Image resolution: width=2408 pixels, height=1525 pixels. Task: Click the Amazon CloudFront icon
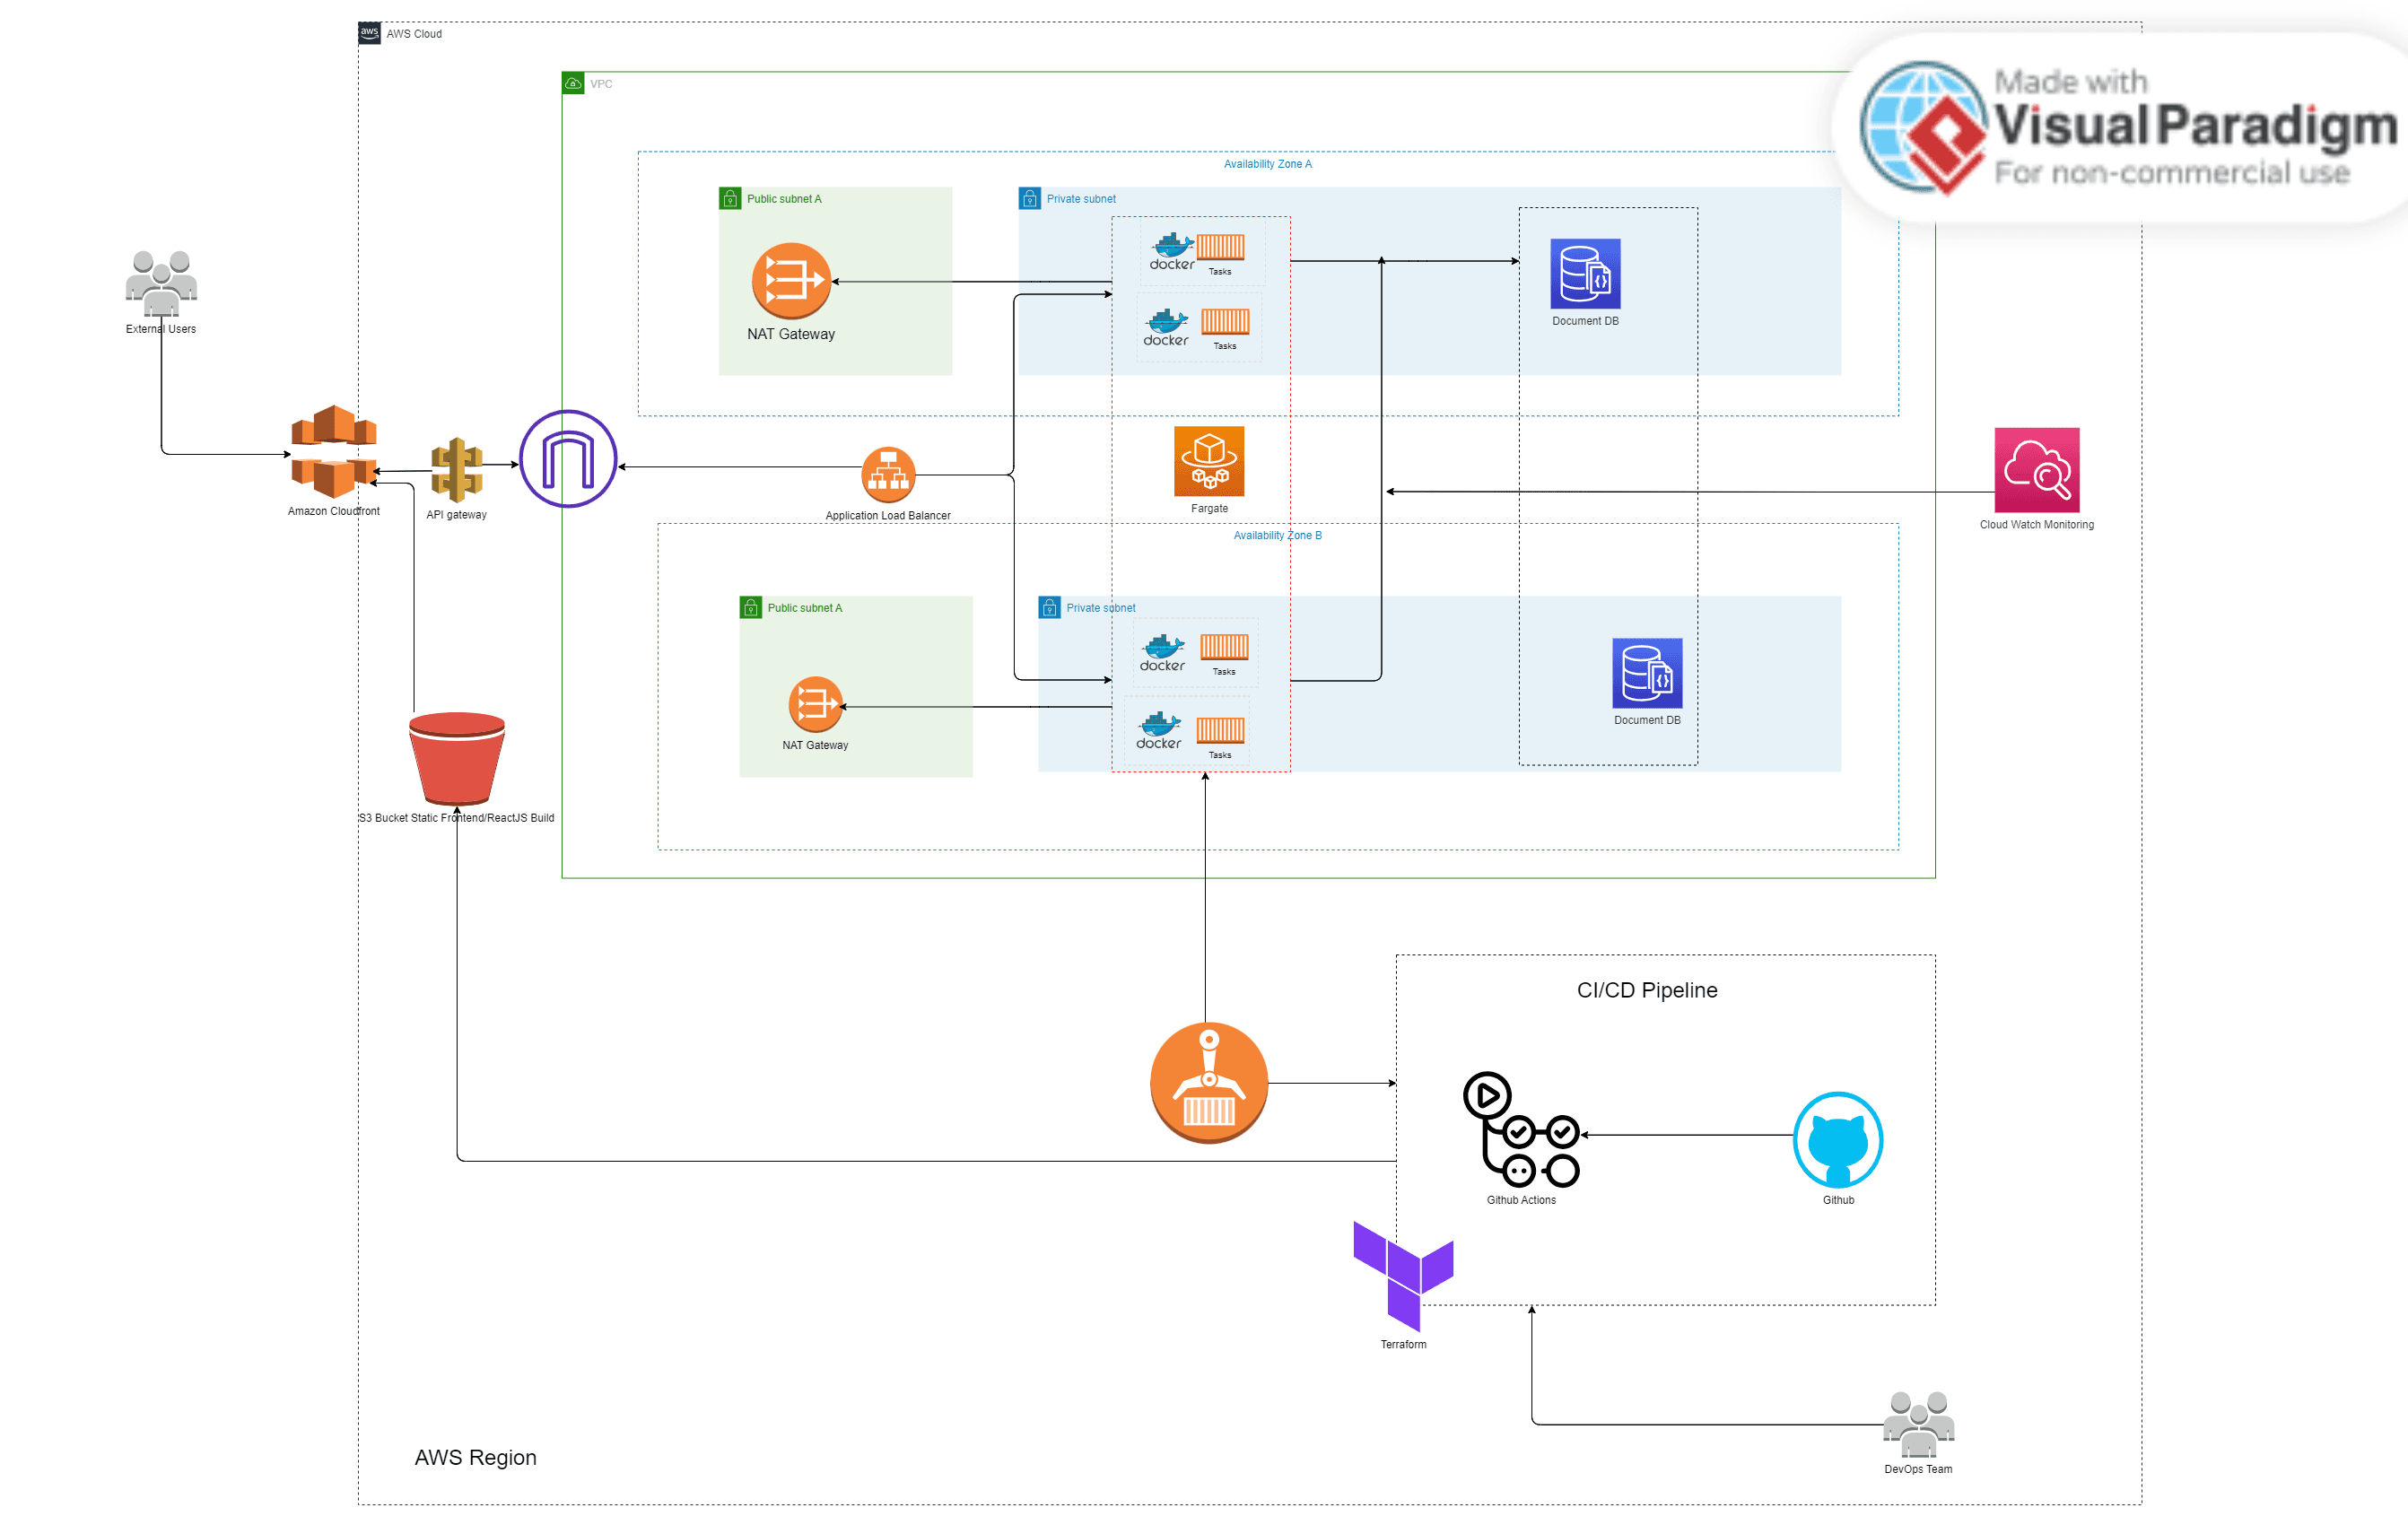click(333, 451)
